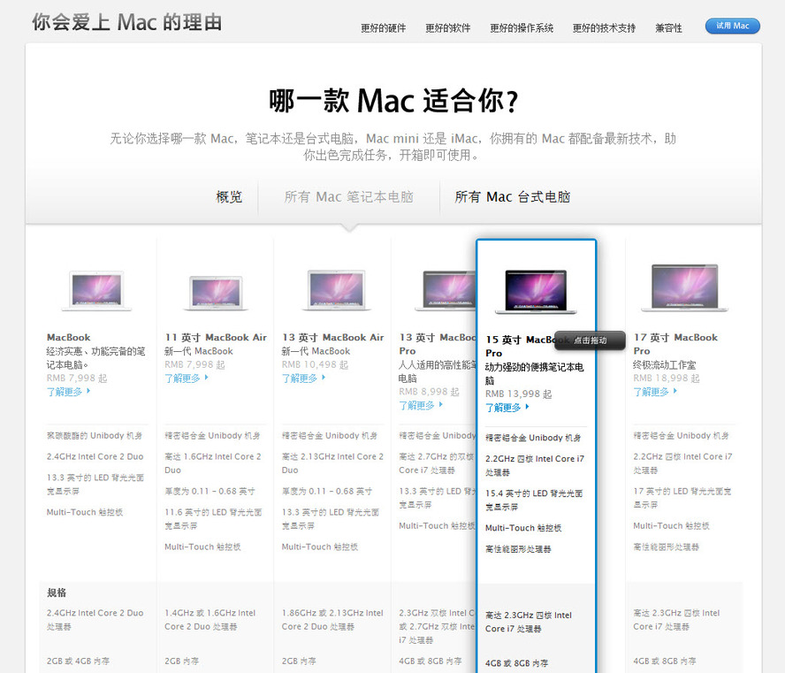This screenshot has width=785, height=673.
Task: Open 更好的软件 nav link
Action: pos(447,28)
